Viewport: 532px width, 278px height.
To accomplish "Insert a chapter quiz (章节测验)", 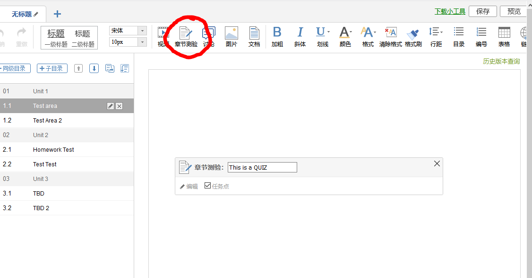I will [x=186, y=37].
